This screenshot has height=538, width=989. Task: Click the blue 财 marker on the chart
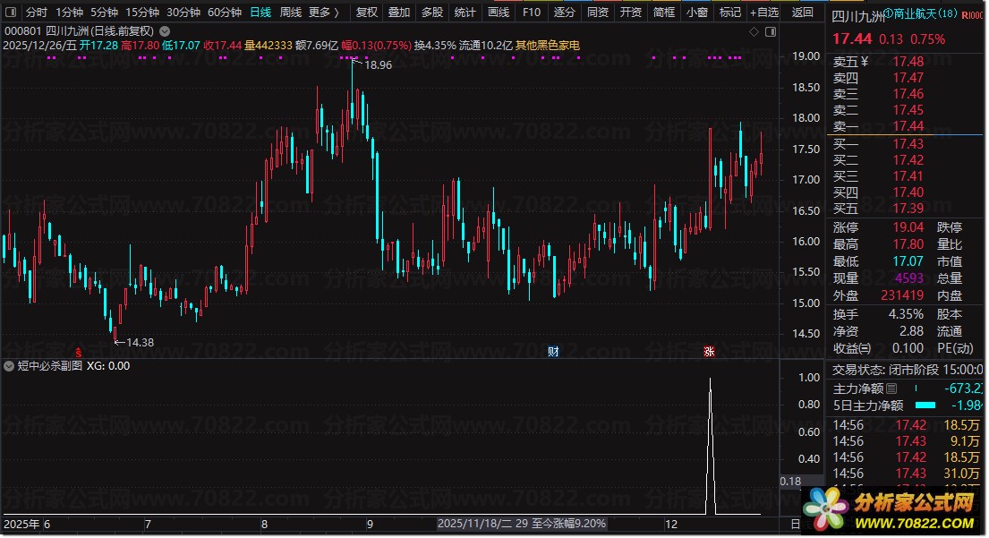click(553, 351)
